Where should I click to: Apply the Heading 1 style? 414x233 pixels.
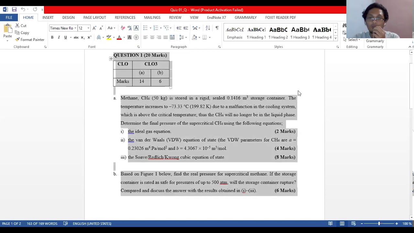[x=256, y=33]
